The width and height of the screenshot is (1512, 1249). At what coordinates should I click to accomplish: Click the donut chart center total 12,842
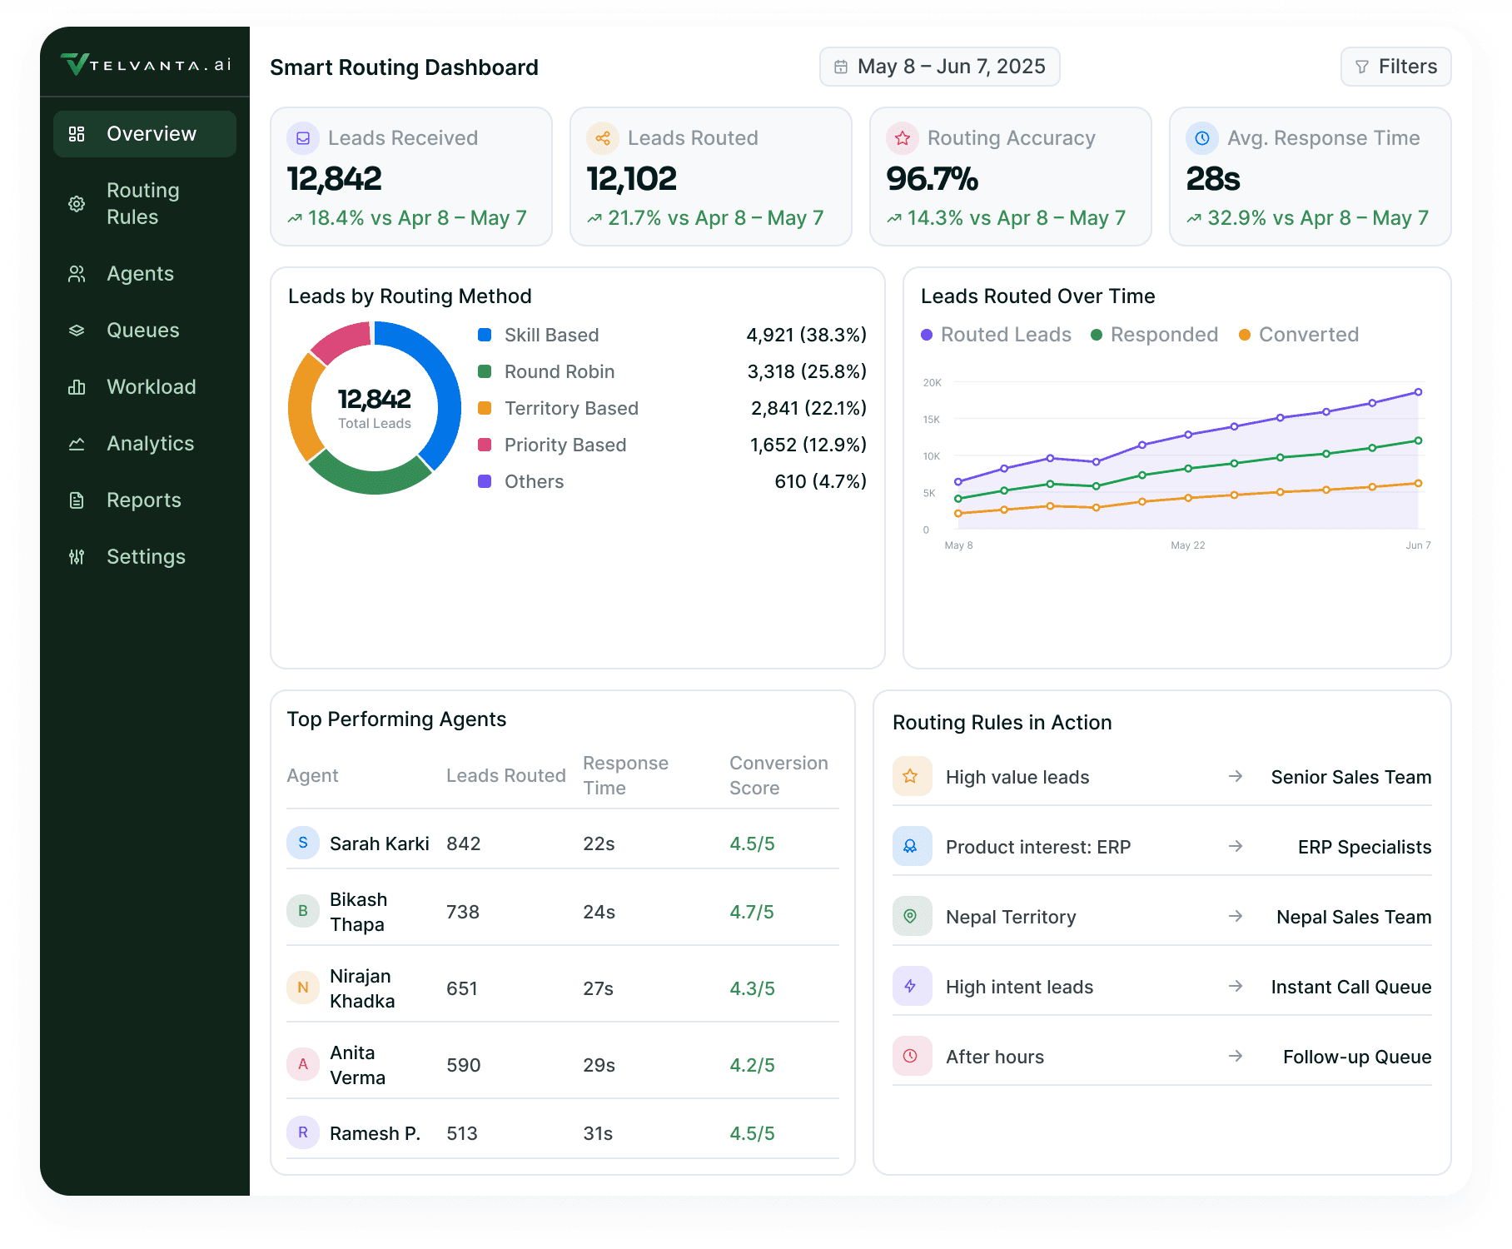coord(375,400)
